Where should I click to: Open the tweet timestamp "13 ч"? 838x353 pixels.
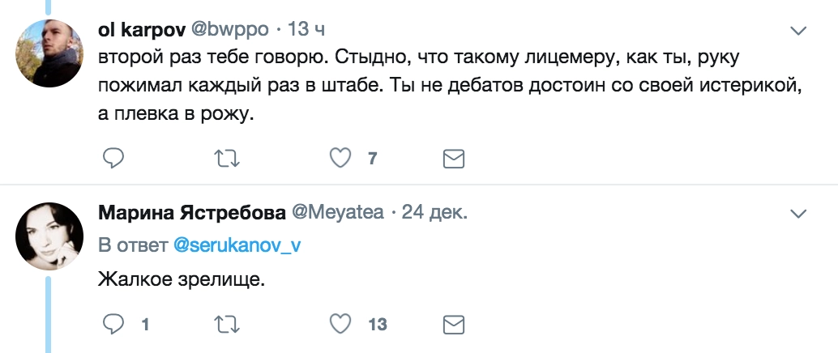pyautogui.click(x=307, y=30)
